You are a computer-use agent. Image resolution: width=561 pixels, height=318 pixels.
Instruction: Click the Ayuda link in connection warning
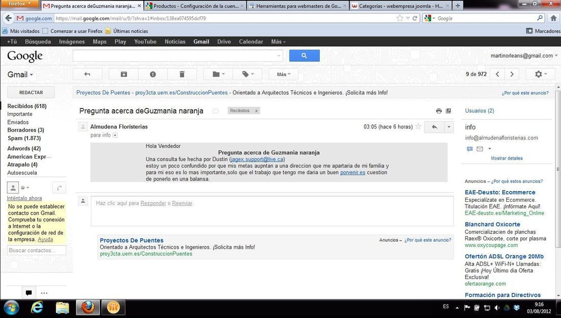click(x=45, y=240)
